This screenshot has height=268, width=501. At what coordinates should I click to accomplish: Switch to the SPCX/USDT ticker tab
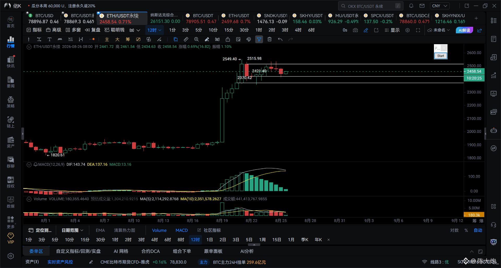point(379,18)
